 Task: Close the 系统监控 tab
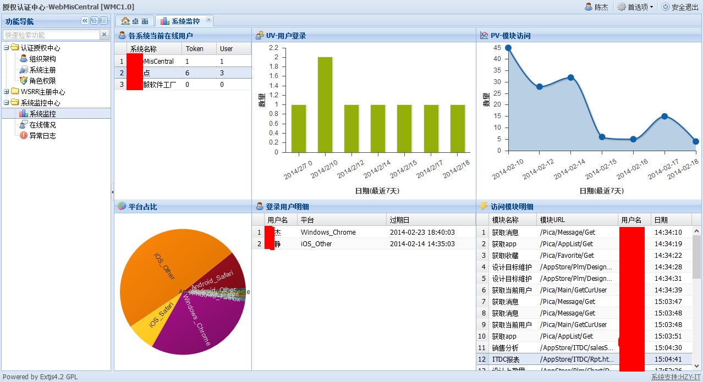coord(208,20)
